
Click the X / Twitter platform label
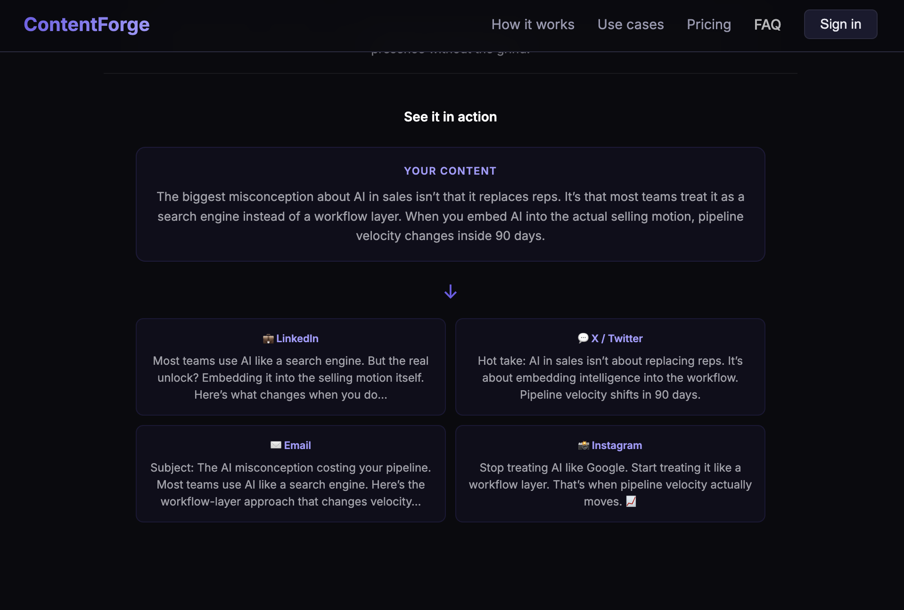click(x=617, y=338)
